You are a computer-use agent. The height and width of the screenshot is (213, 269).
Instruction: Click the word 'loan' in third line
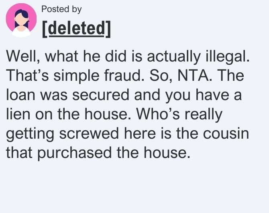tap(20, 95)
